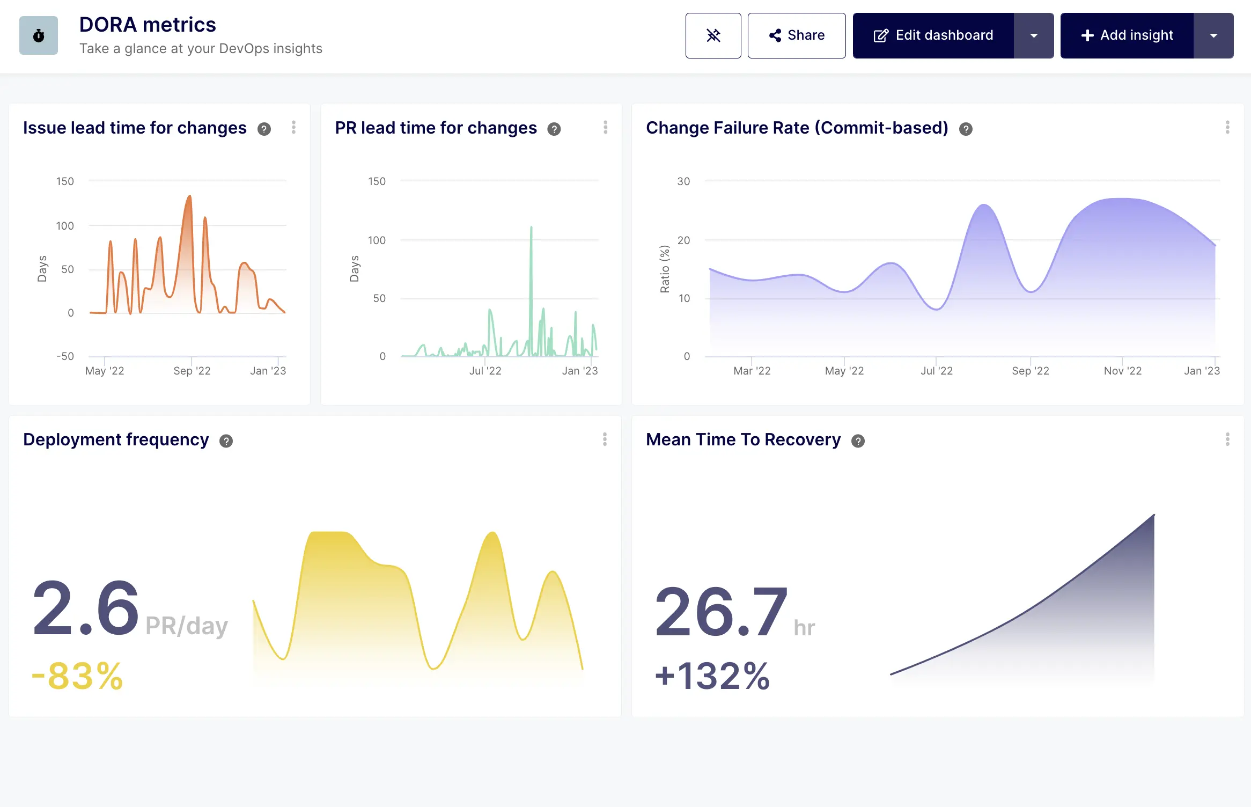Open the Change Failure Rate options menu

coord(1228,128)
